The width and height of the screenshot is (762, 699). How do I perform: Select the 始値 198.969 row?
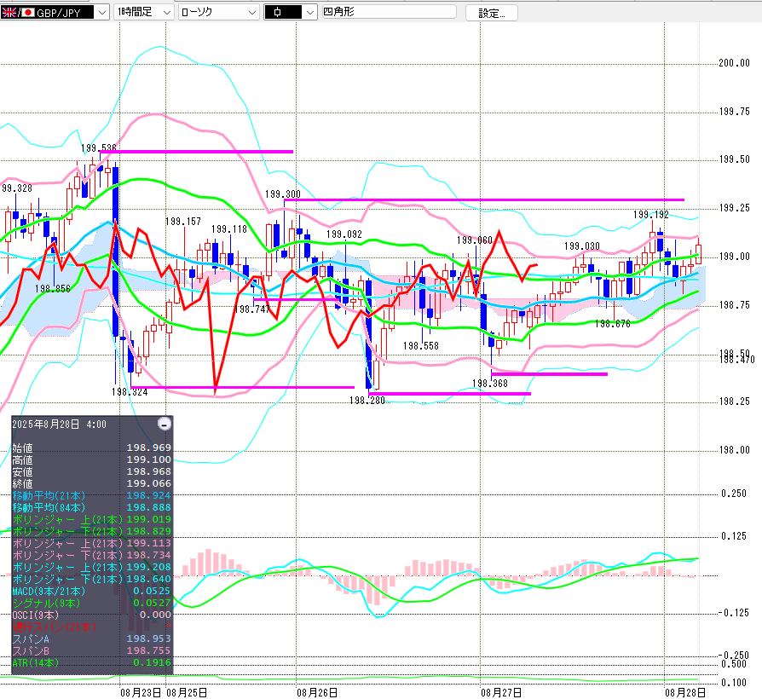coord(92,448)
